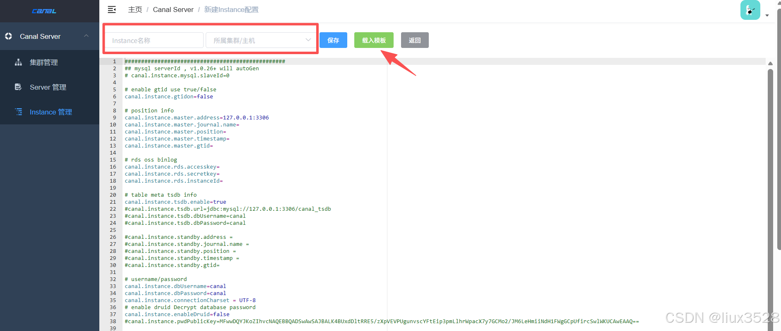Click line 'canal.instance.master.position='
This screenshot has height=331, width=781.
point(175,131)
